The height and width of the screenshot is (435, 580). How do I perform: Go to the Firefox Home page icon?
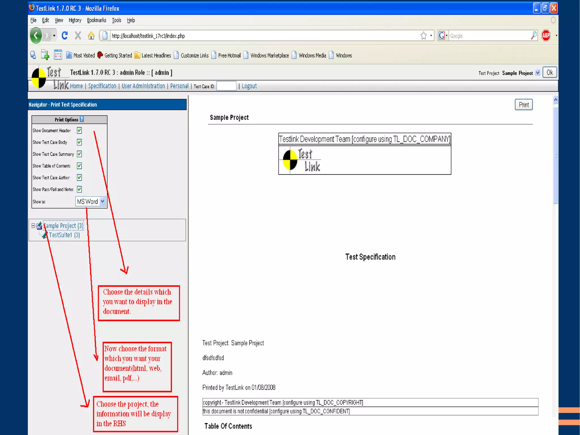(91, 35)
